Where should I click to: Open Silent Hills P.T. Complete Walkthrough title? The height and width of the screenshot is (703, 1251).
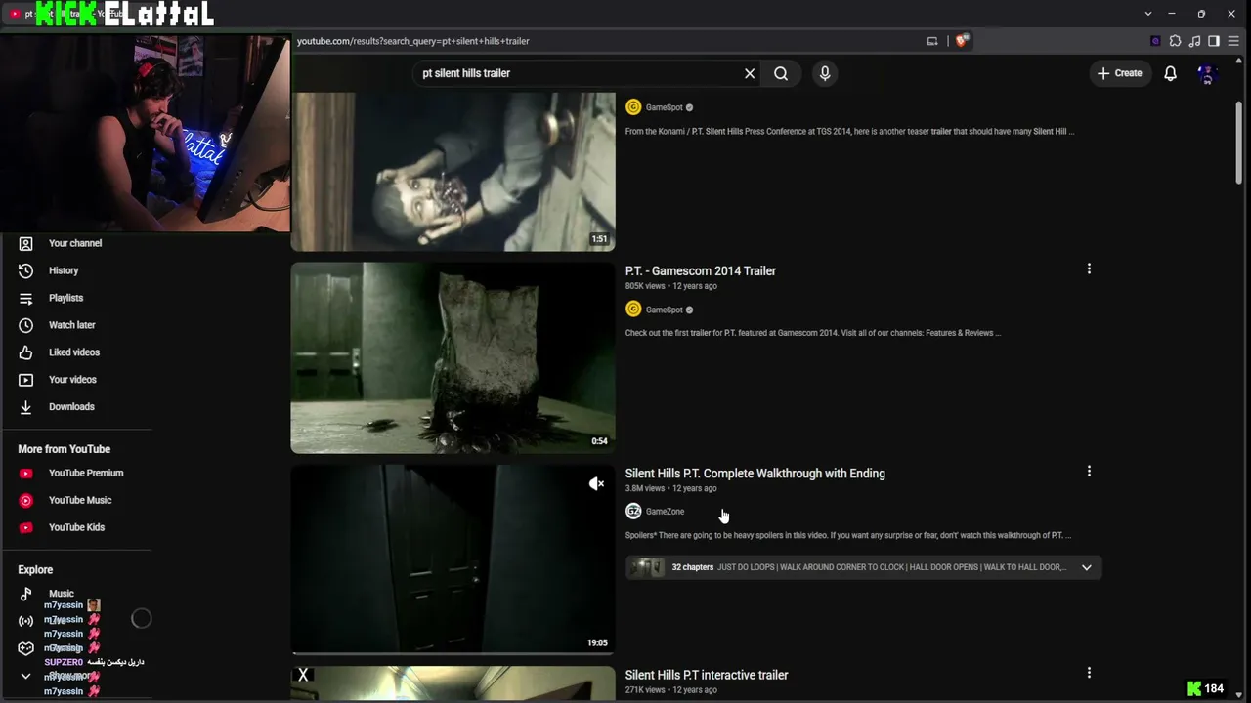[755, 473]
